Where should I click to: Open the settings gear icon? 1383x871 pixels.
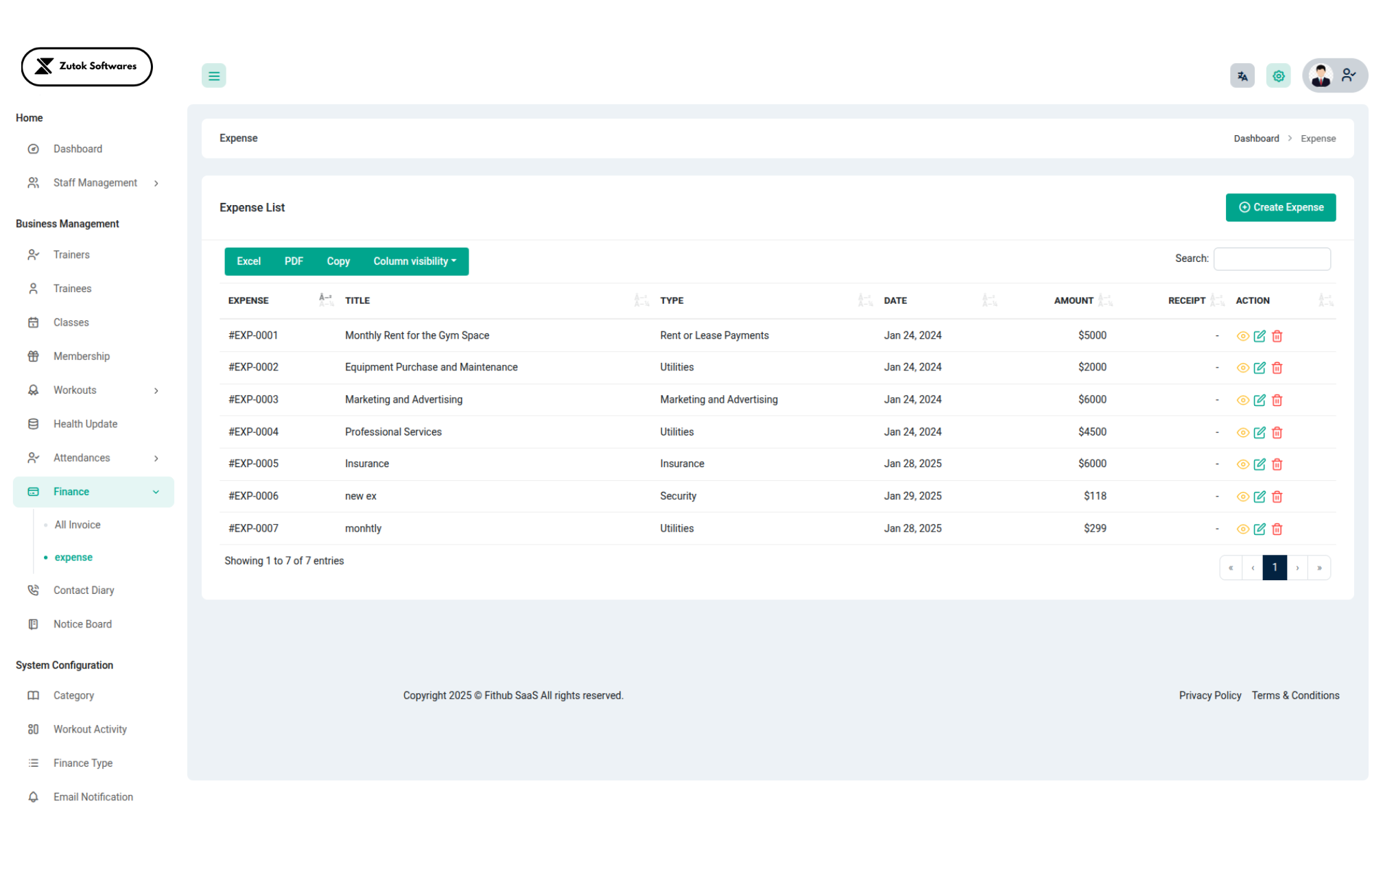pyautogui.click(x=1278, y=76)
